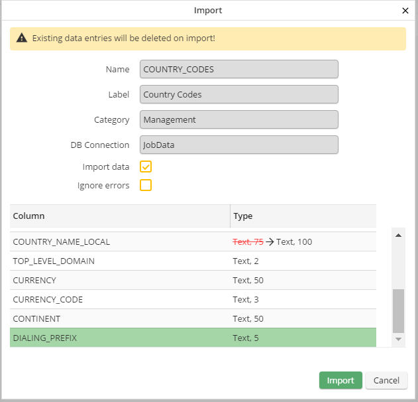Viewport: 418px width, 402px height.
Task: Select the CURRENCY_CODE row
Action: [193, 299]
